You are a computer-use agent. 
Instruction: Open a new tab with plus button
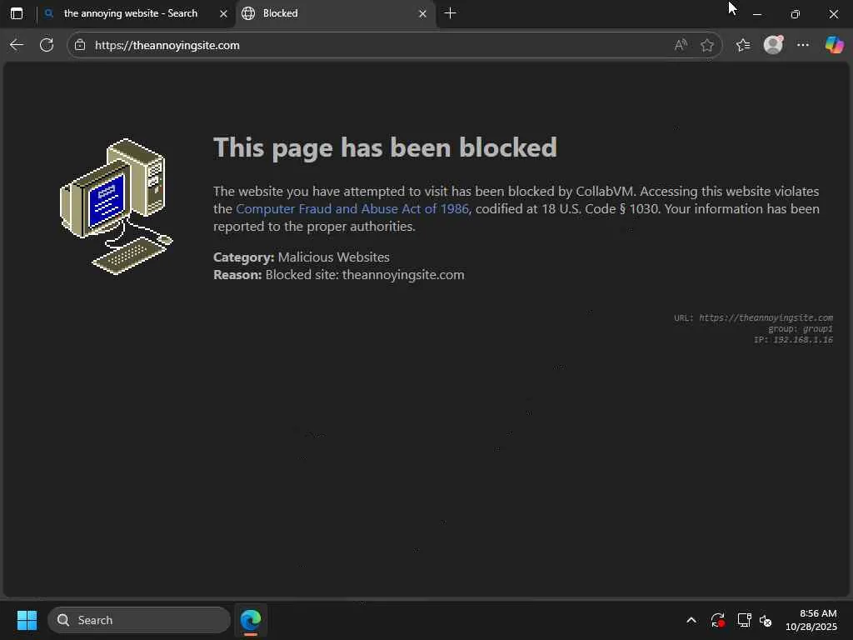pyautogui.click(x=450, y=13)
